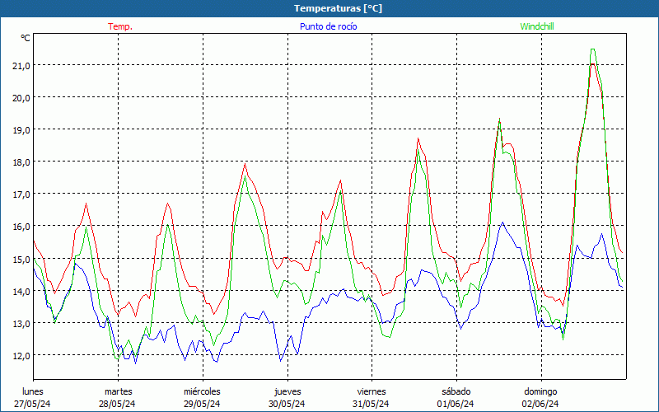The height and width of the screenshot is (412, 659).
Task: Click the 17,0 y-axis value
Action: click(21, 194)
